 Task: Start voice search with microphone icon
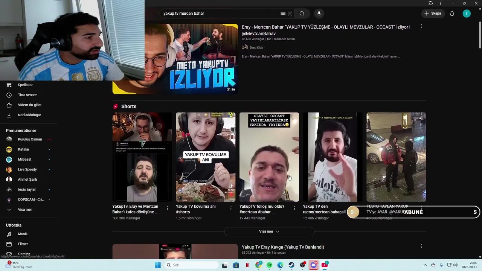319,14
